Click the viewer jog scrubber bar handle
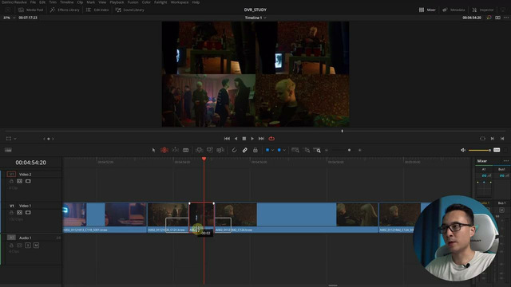This screenshot has width=511, height=287. point(342,131)
